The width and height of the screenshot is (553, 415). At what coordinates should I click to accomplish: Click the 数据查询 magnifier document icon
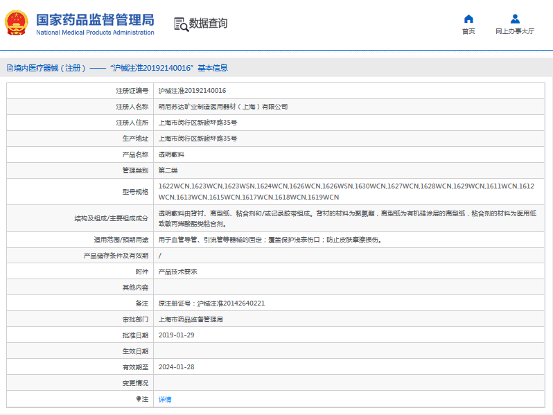click(x=180, y=24)
